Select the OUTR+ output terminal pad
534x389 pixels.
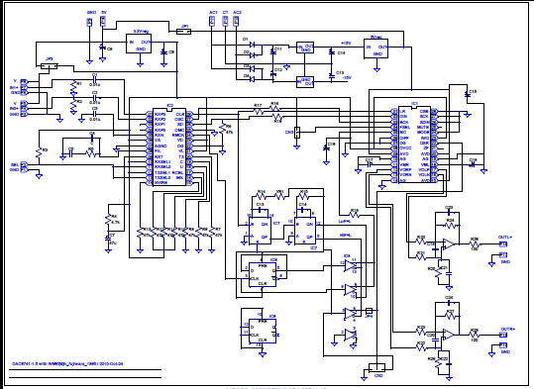[x=503, y=335]
